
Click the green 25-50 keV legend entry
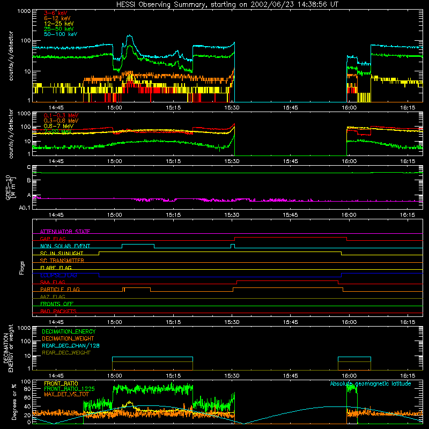pos(58,29)
